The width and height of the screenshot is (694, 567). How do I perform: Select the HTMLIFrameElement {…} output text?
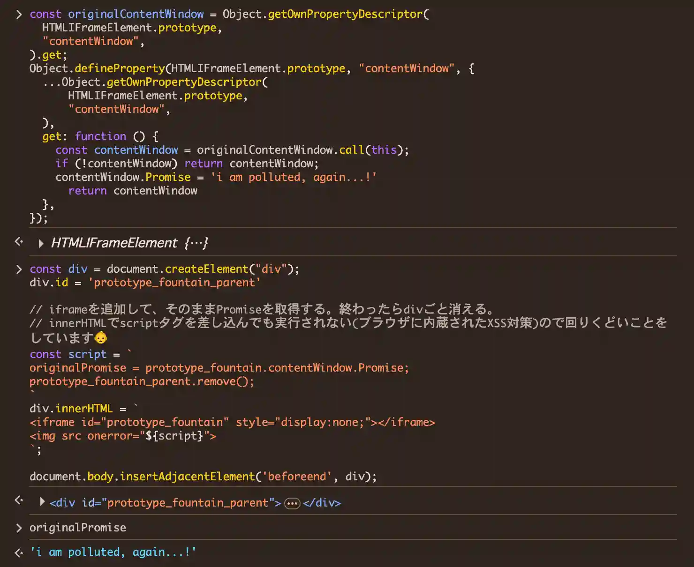(x=129, y=243)
